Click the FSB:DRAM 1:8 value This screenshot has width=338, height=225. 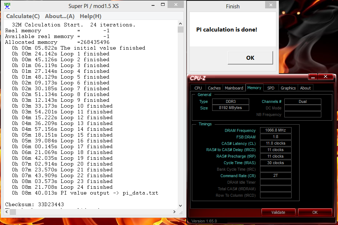coord(276,137)
